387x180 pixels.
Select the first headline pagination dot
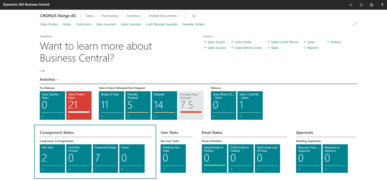tap(41, 71)
